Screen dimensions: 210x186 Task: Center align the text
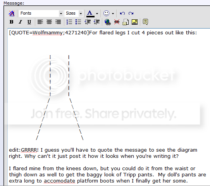[49, 22]
